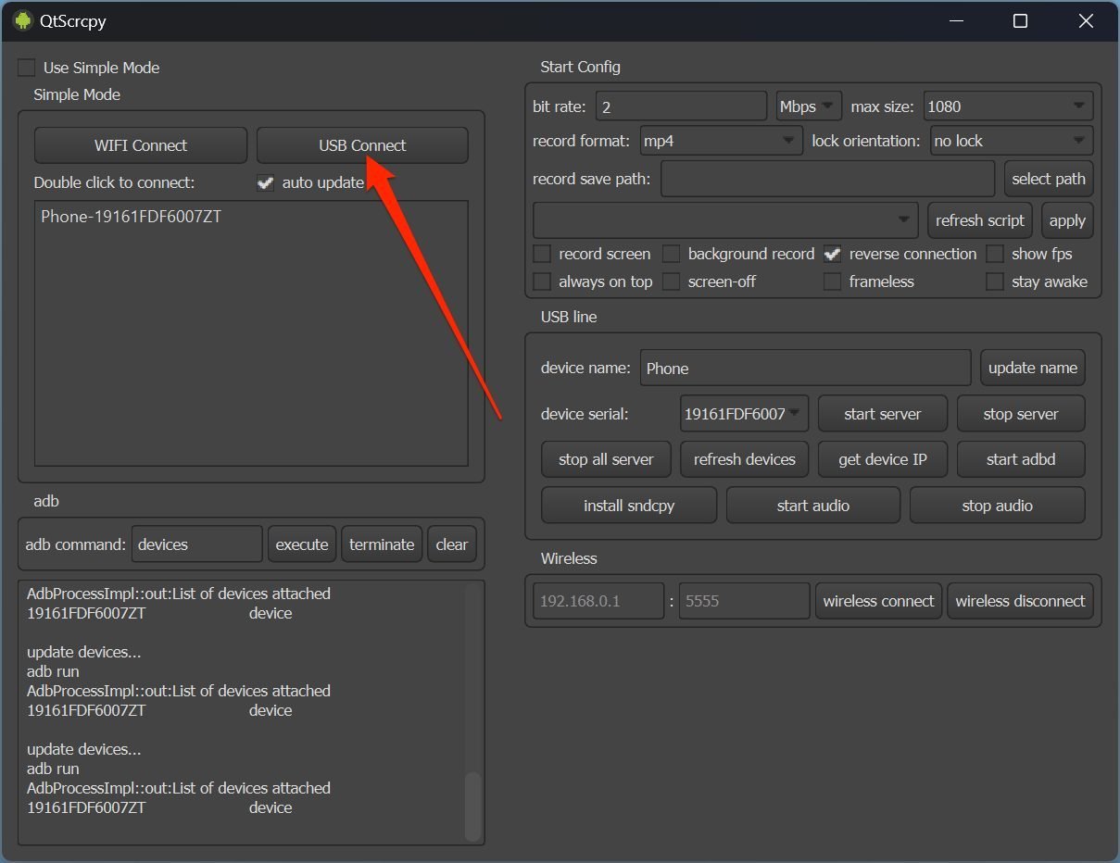Image resolution: width=1120 pixels, height=863 pixels.
Task: Clear the adb log output
Action: click(x=452, y=544)
